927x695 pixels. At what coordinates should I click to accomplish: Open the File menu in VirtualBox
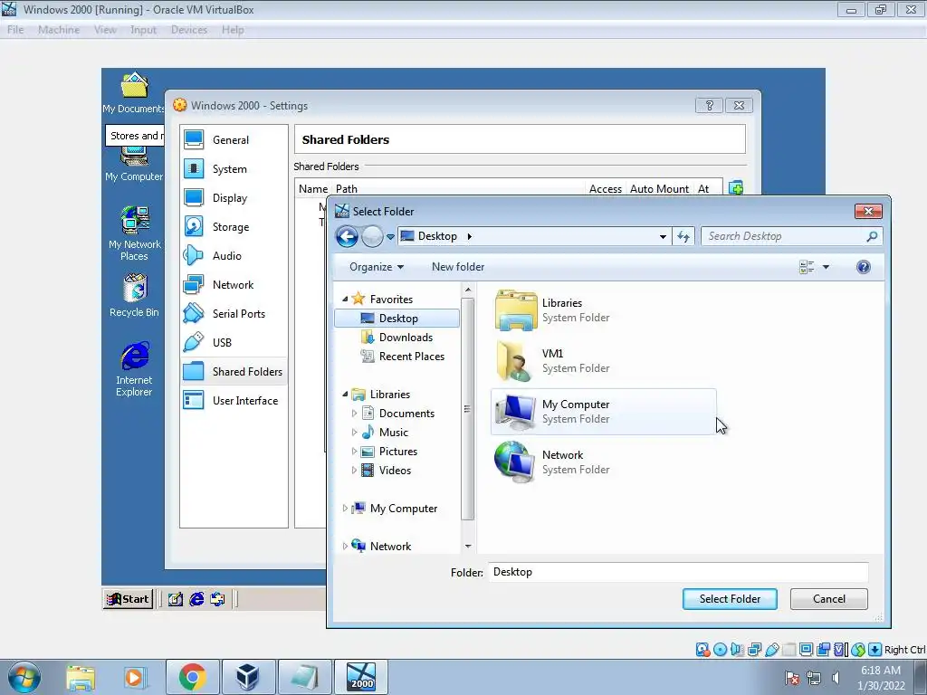[x=15, y=30]
